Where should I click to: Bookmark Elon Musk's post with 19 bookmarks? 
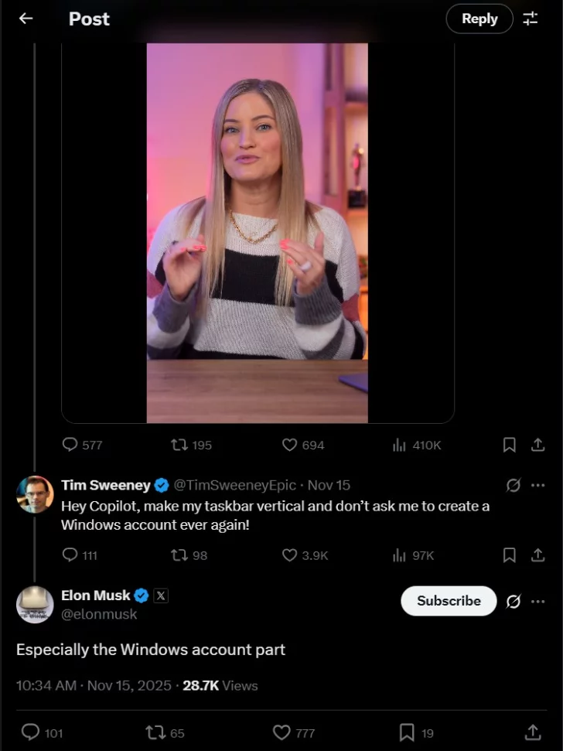click(407, 732)
